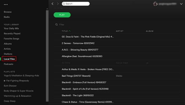Click the sidebar scroll up arrow
This screenshot has height=105, width=185.
[47, 9]
